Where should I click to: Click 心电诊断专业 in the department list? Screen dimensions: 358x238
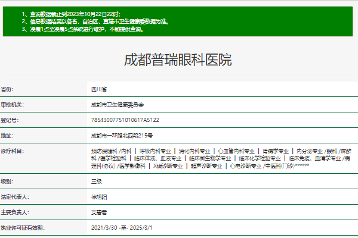pyautogui.click(x=246, y=166)
